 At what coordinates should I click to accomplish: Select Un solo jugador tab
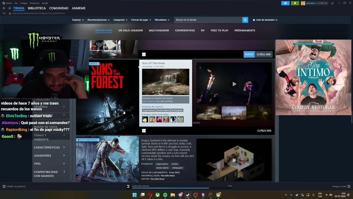pyautogui.click(x=130, y=30)
